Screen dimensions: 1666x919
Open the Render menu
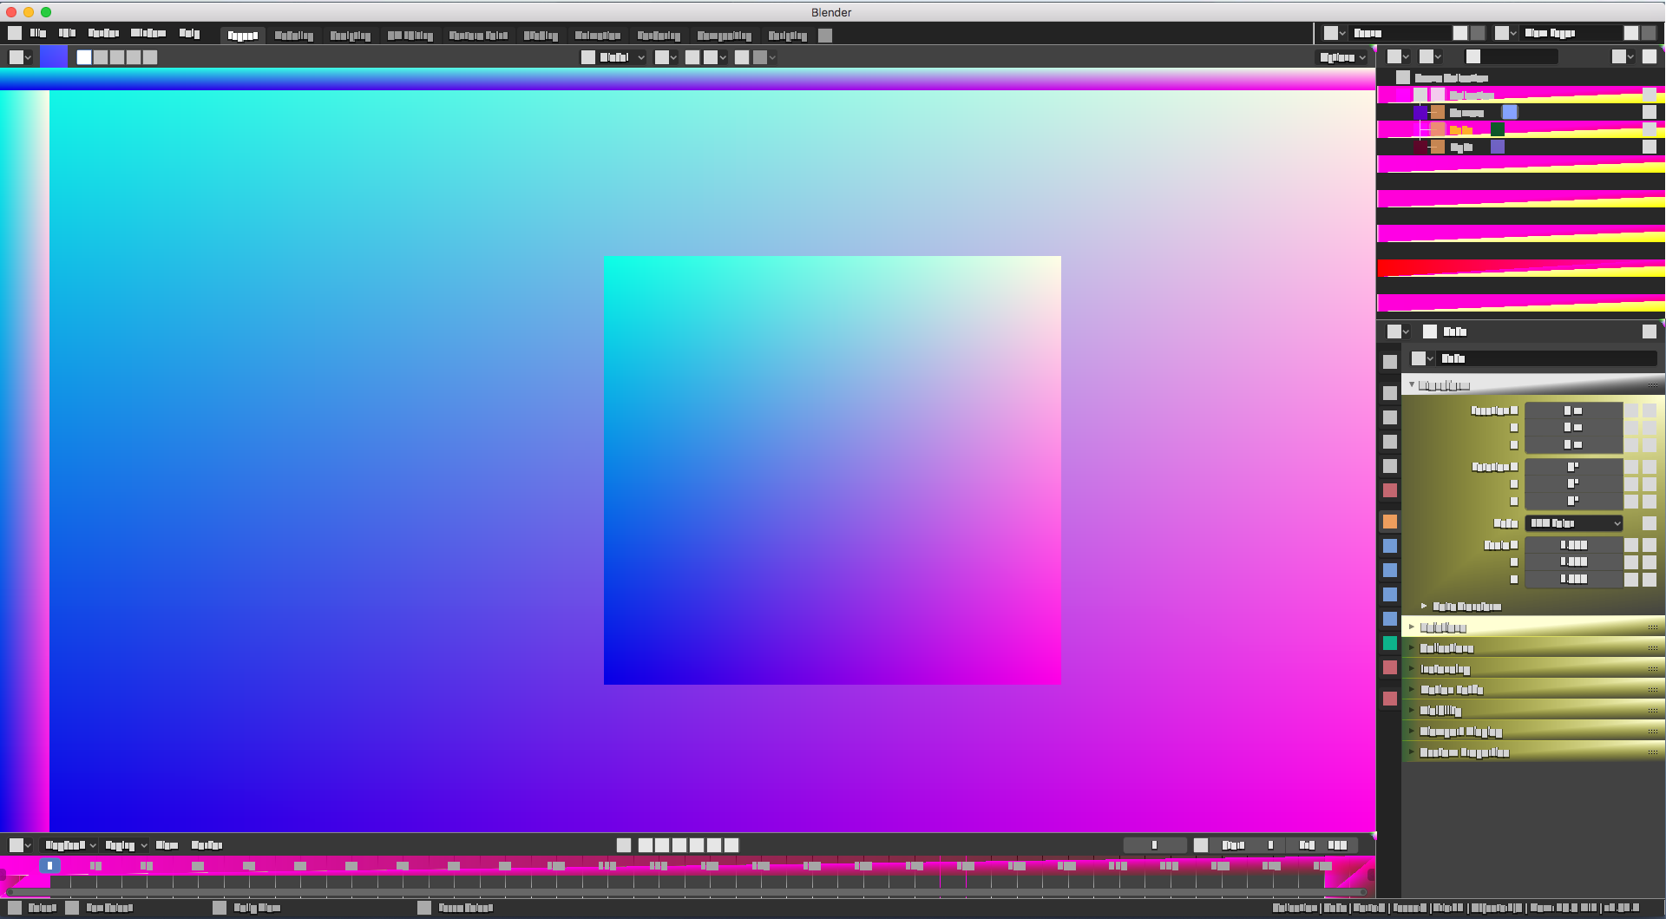[103, 33]
